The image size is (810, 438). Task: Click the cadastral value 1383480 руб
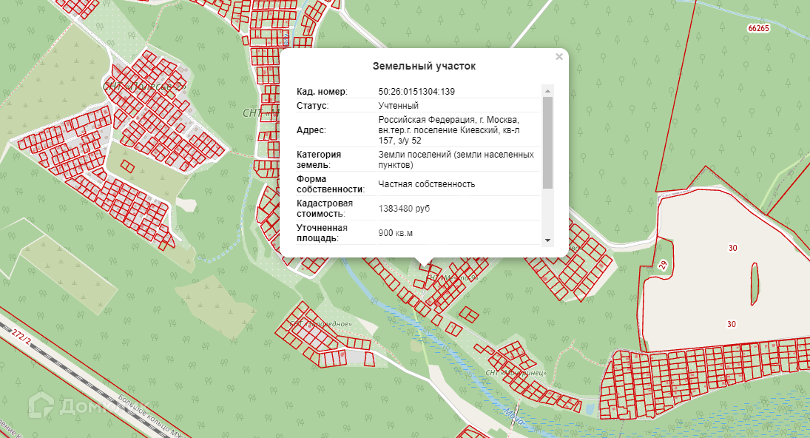404,209
